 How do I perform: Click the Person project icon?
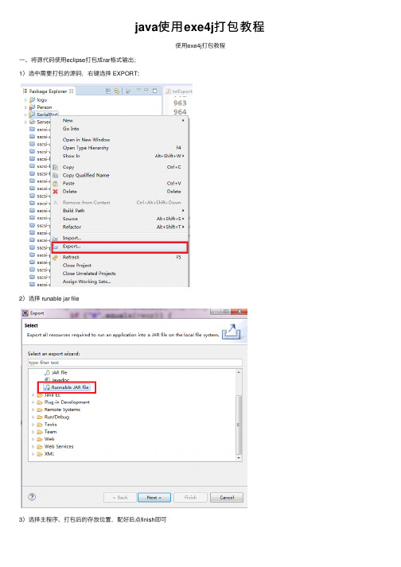coord(32,107)
